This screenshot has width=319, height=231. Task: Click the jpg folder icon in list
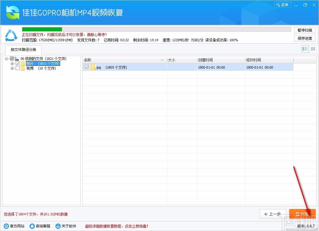pyautogui.click(x=93, y=67)
